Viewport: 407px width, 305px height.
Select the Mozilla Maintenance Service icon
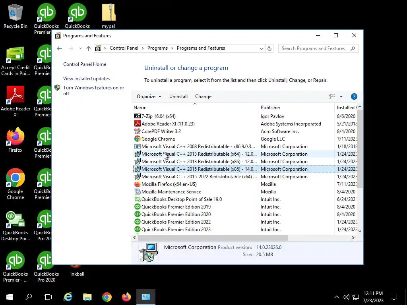(137, 192)
